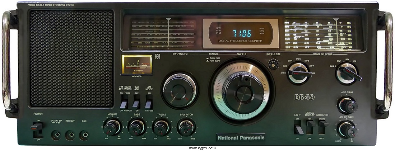Click the large SW 2-8 tuning dial

click(242, 91)
